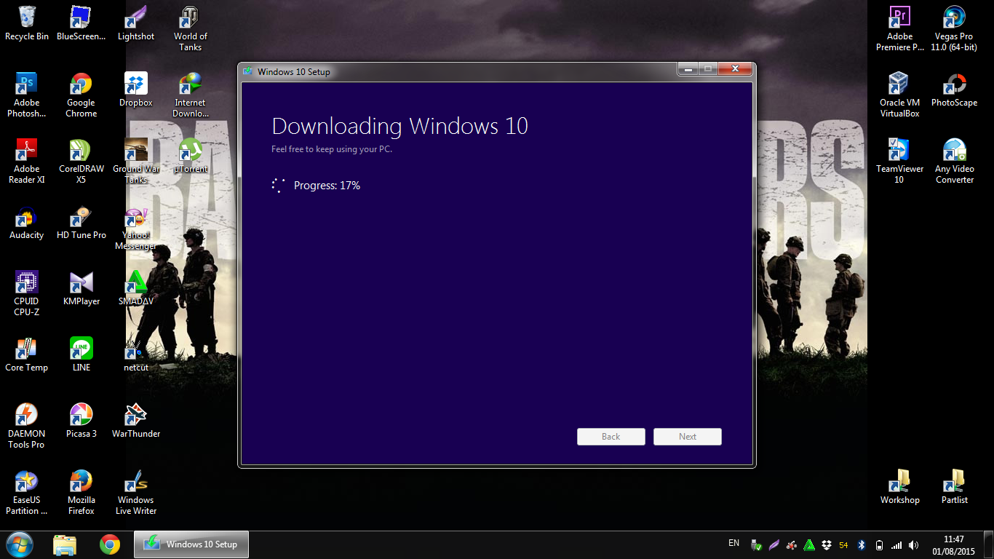
Task: Launch CPUID CPU-Z shortcut
Action: [27, 293]
